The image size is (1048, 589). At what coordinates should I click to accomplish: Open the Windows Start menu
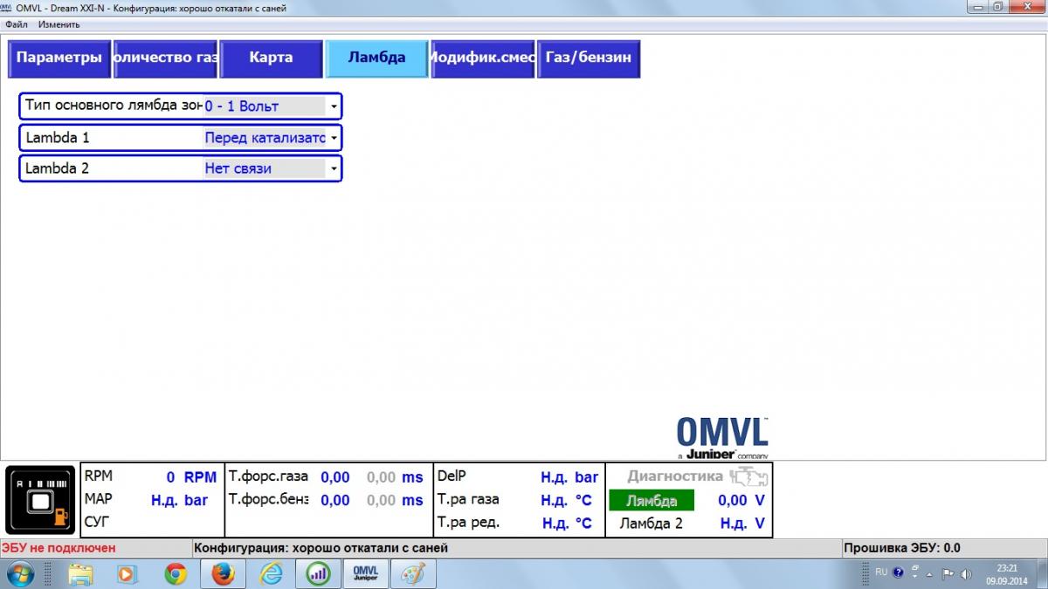click(19, 573)
